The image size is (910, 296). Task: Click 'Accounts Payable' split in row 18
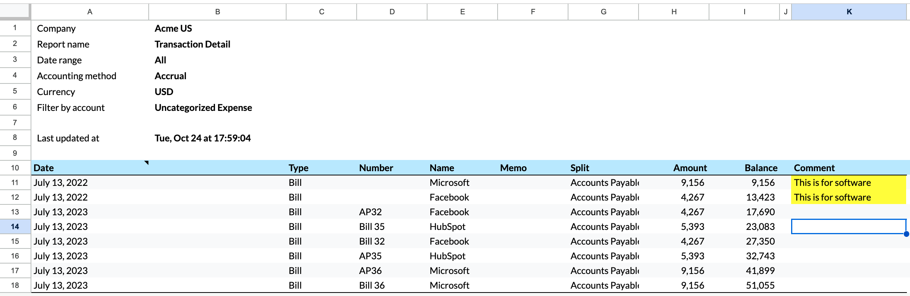coord(603,285)
